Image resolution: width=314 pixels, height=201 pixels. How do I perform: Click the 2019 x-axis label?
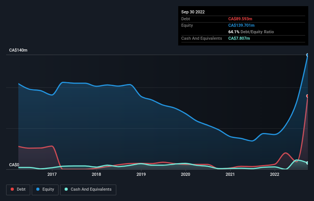[141, 174]
